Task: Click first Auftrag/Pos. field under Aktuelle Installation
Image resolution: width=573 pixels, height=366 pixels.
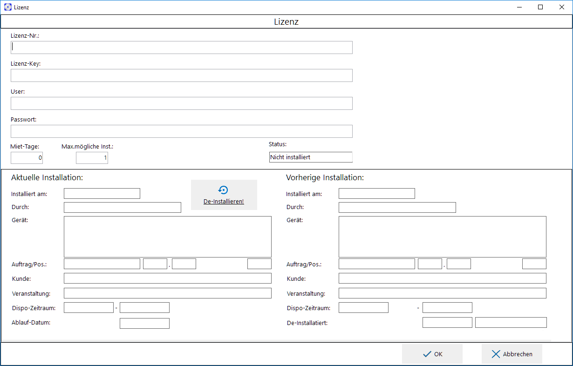Action: tap(102, 264)
